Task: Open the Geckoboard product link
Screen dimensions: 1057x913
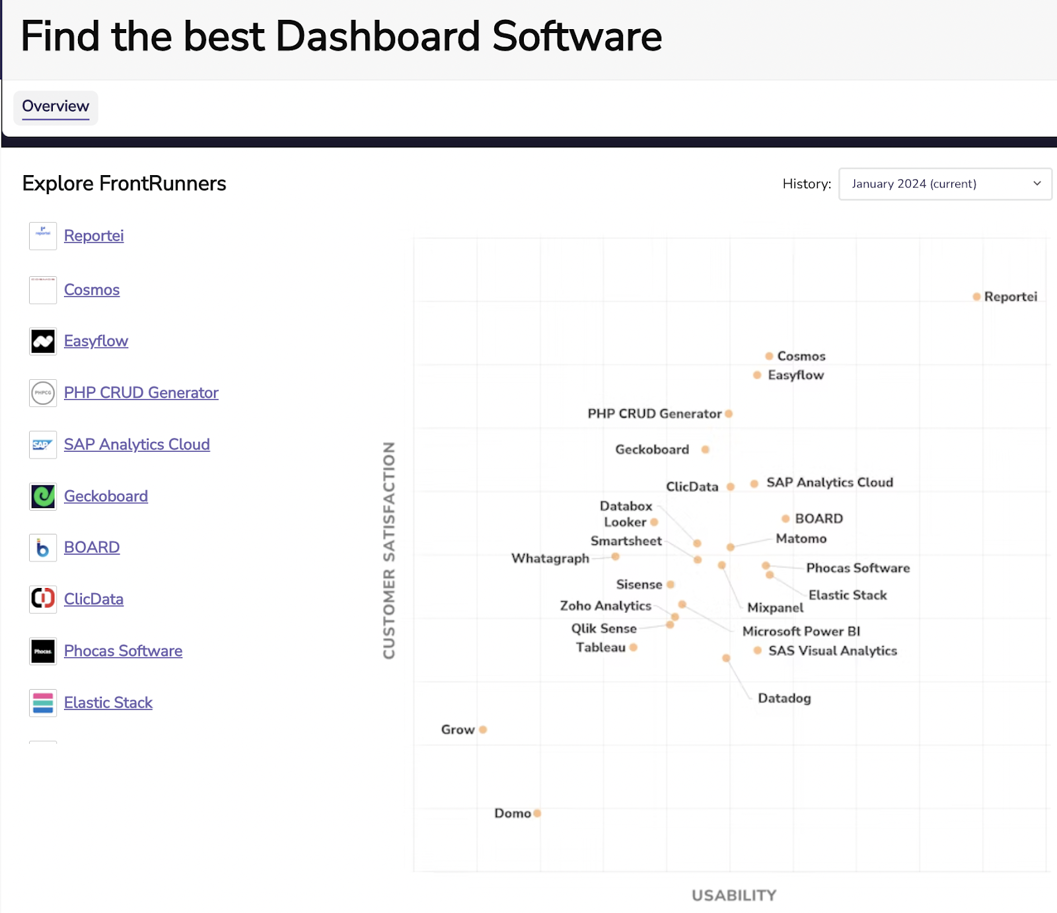Action: coord(106,496)
